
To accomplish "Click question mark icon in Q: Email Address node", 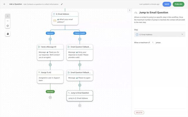I will click(x=54, y=14).
